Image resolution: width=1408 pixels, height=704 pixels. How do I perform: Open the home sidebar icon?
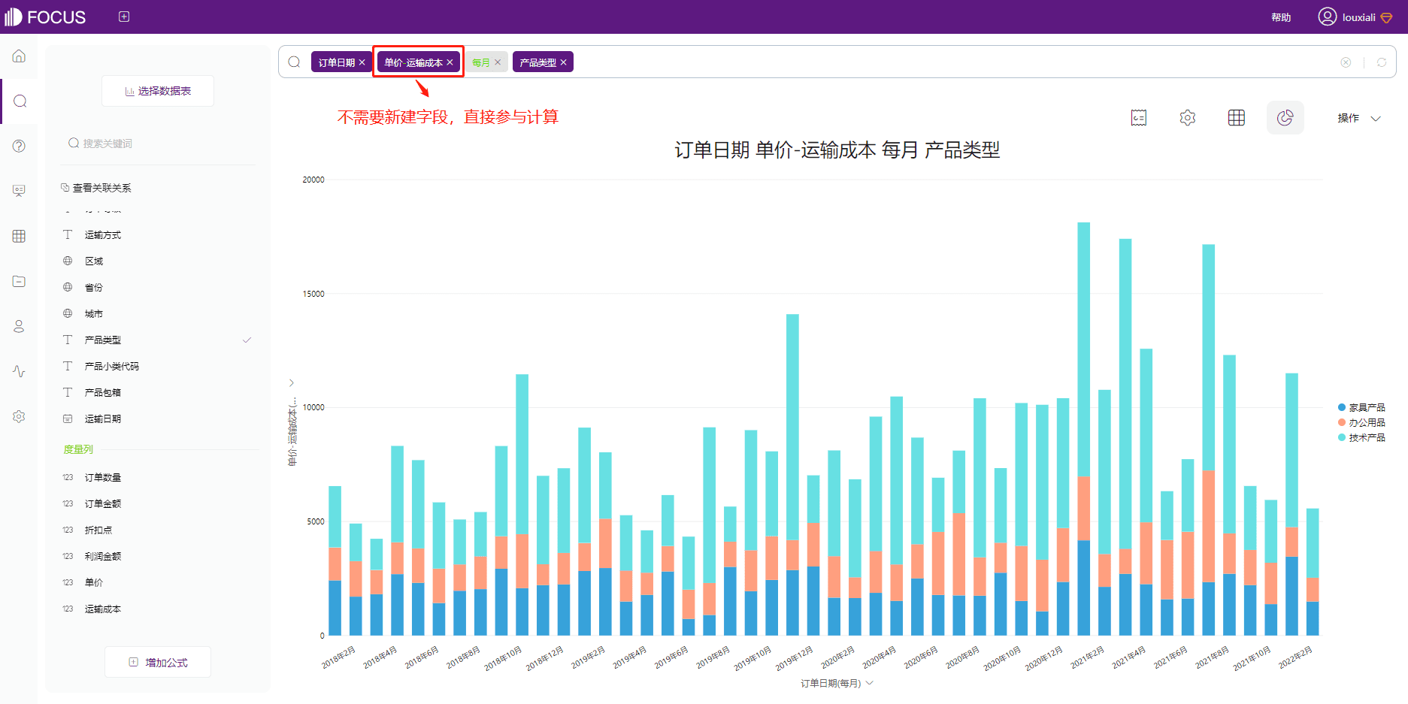20,56
